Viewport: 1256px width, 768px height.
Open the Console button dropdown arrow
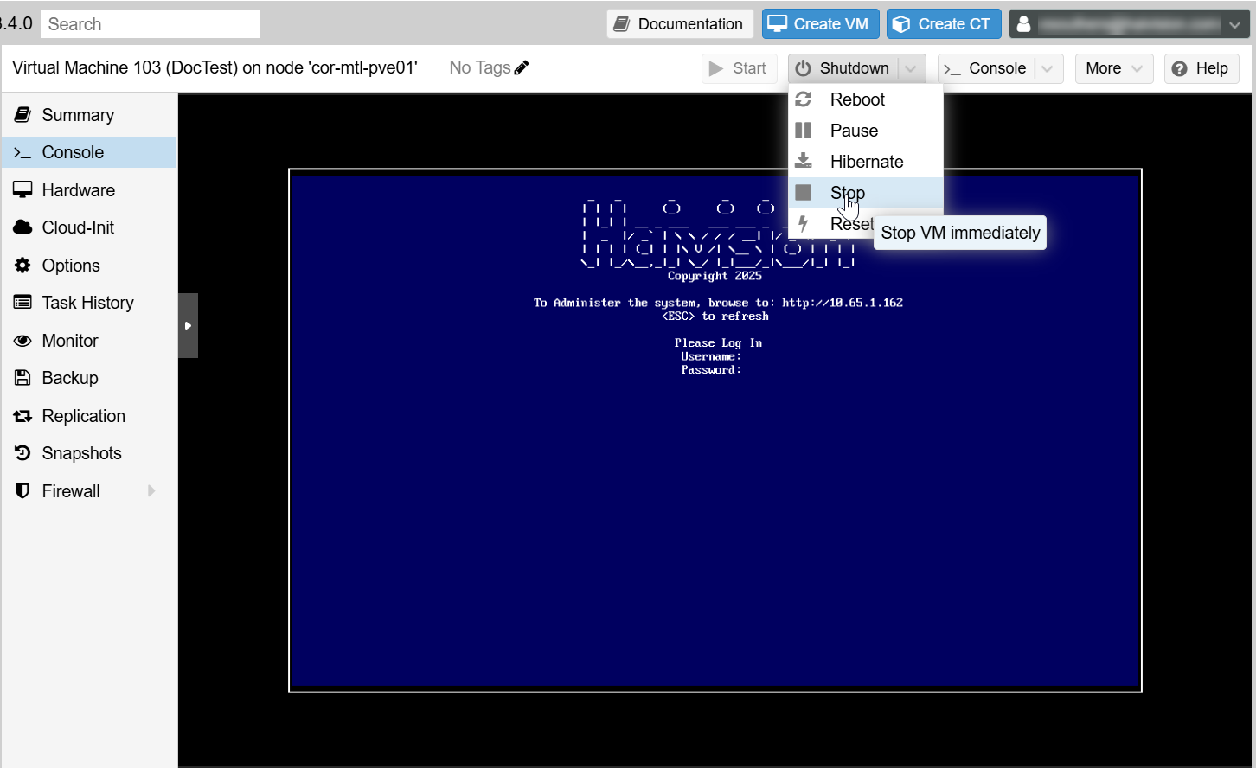tap(1048, 68)
